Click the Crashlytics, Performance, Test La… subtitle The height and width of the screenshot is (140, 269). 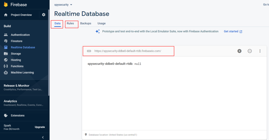pos(23,89)
